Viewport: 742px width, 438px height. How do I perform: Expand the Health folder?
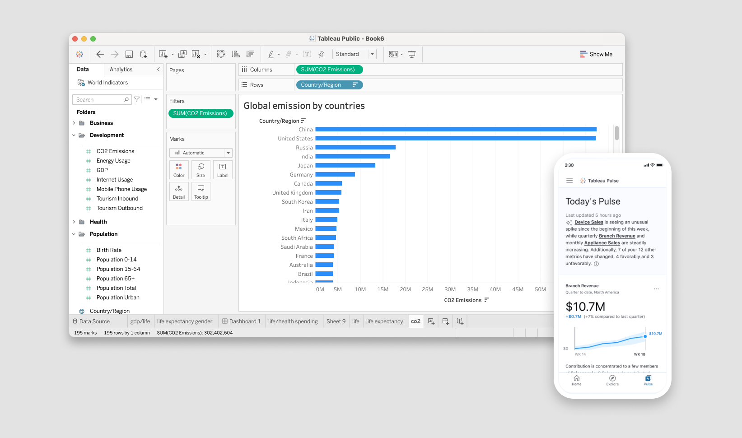point(74,222)
